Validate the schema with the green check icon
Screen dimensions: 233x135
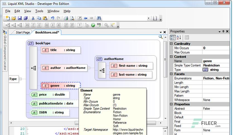click(93, 25)
